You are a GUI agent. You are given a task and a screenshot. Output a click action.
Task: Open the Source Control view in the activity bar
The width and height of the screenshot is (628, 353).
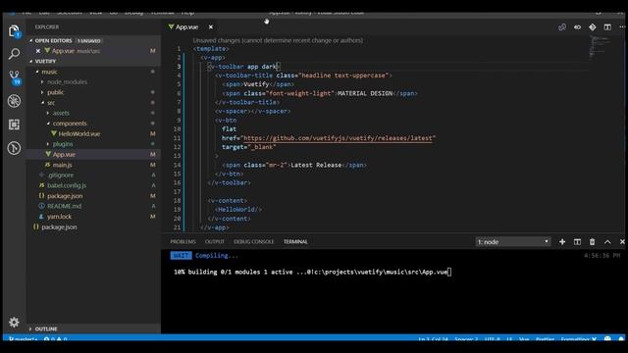coord(15,77)
